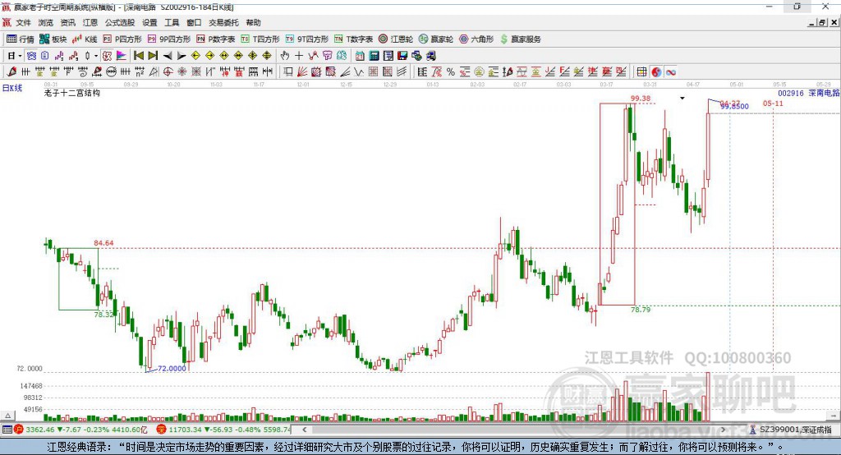Click the 99.38 high price label
Viewport: 841px width, 455px height.
pyautogui.click(x=641, y=99)
